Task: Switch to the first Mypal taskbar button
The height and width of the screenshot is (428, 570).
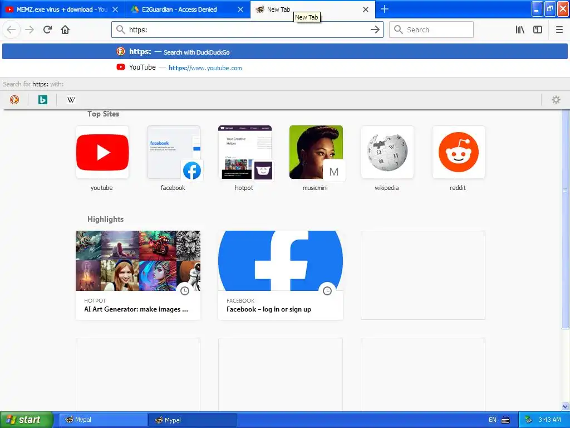Action: pyautogui.click(x=103, y=420)
